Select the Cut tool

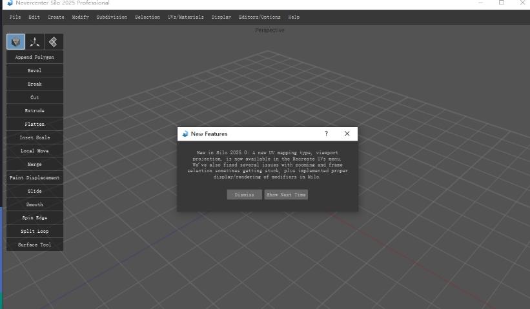(x=35, y=97)
